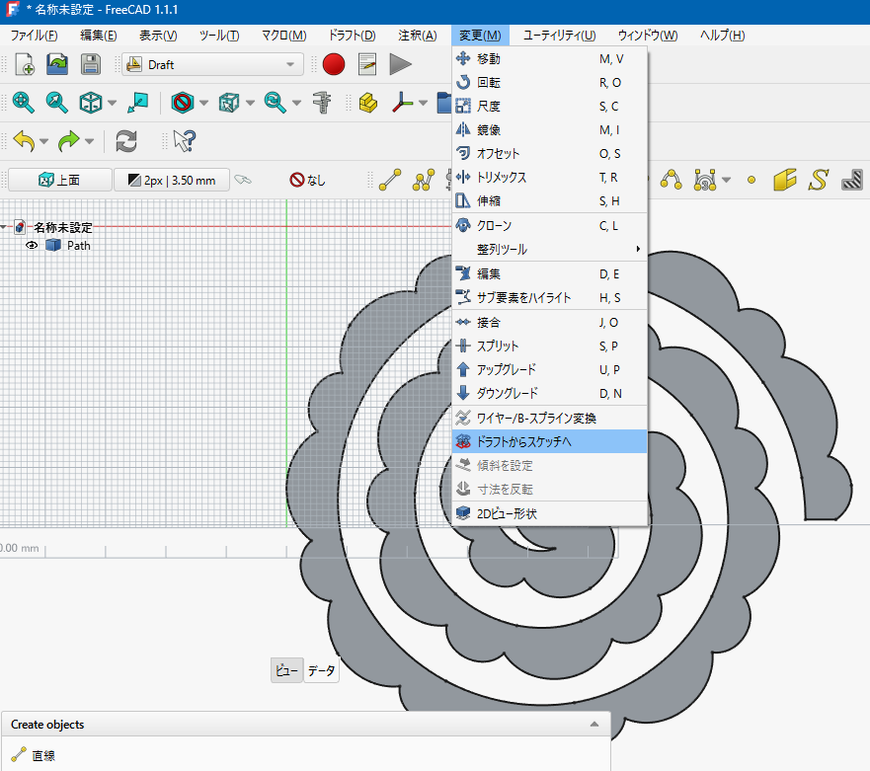Viewport: 870px width, 771px height.
Task: Open the undo history dropdown arrow
Action: [43, 141]
